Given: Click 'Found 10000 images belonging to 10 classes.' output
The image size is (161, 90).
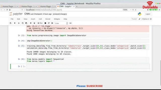Looking at the screenshot, I should [x=50, y=52].
